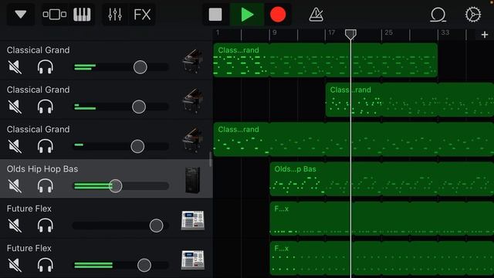The height and width of the screenshot is (278, 494).
Task: Solo the first Classical Grand track
Action: pos(45,67)
